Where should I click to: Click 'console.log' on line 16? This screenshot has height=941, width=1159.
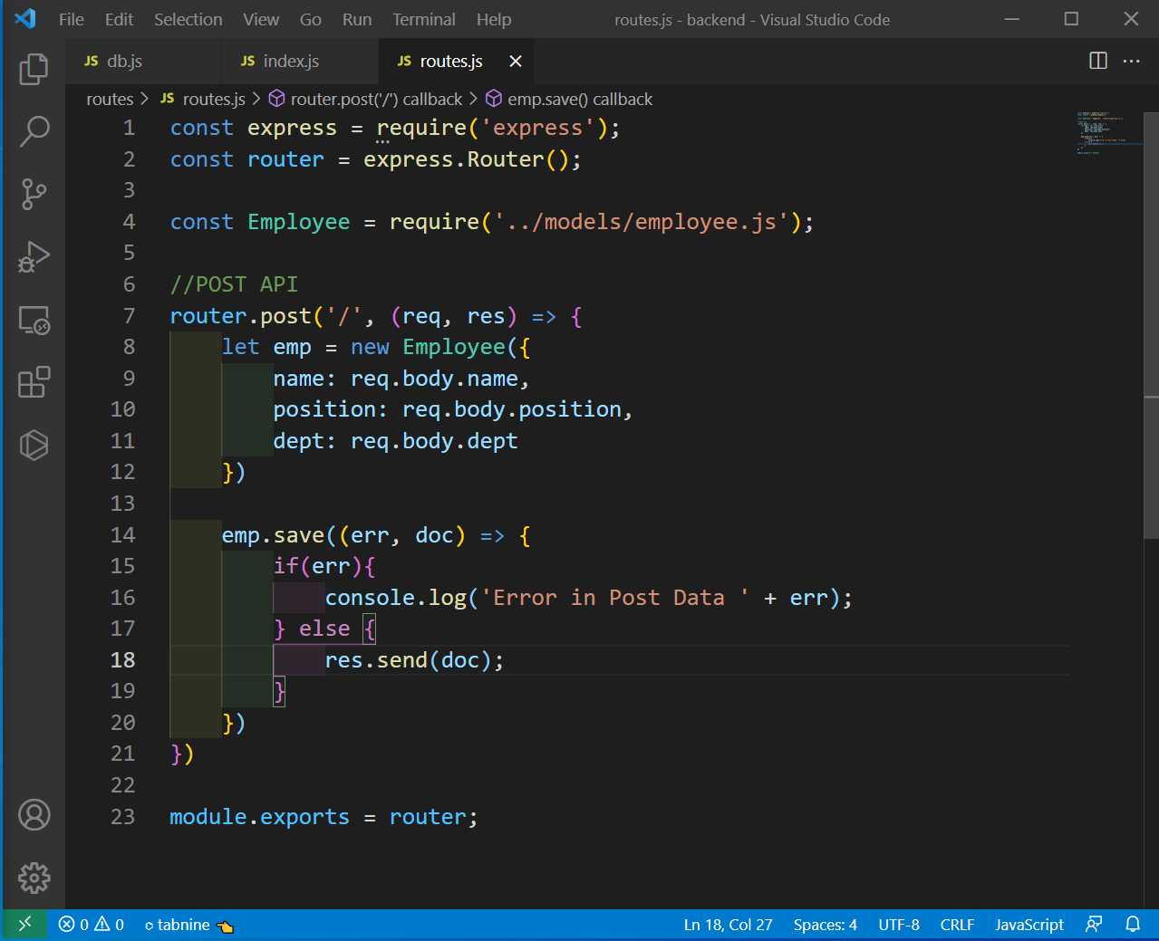(395, 598)
